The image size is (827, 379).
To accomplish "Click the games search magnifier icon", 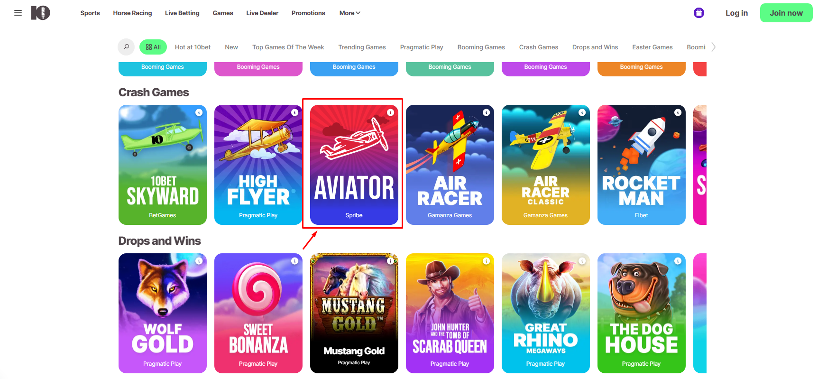I will pyautogui.click(x=126, y=47).
